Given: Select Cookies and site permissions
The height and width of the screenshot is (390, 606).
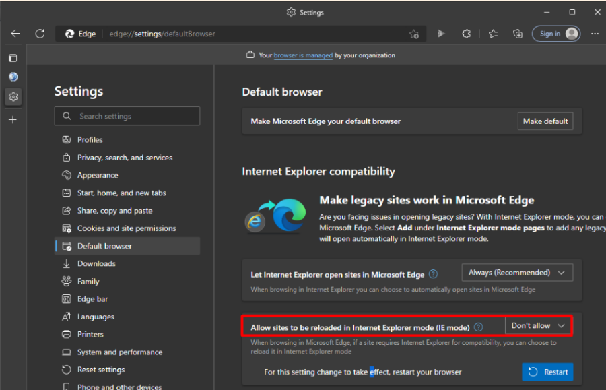Looking at the screenshot, I should point(127,228).
